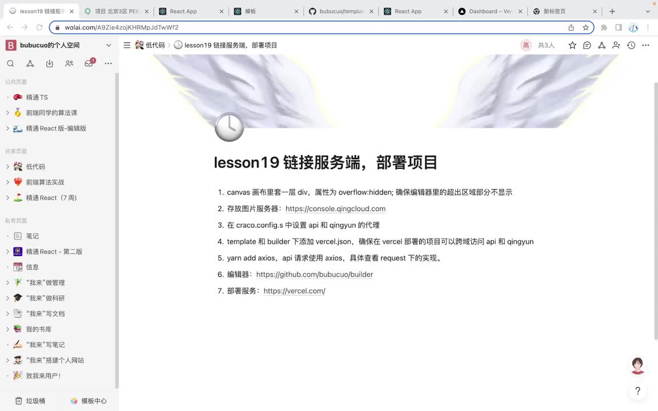
Task: Open 精通 TS page in sidebar
Action: pyautogui.click(x=37, y=97)
